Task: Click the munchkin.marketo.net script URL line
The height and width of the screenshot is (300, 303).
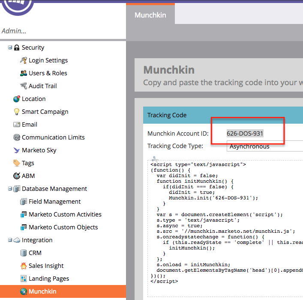Action: tap(226, 232)
